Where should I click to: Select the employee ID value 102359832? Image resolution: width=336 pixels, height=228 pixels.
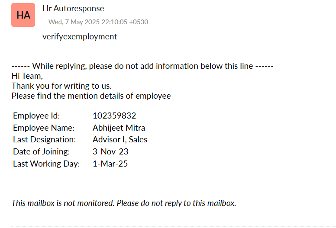tap(114, 116)
